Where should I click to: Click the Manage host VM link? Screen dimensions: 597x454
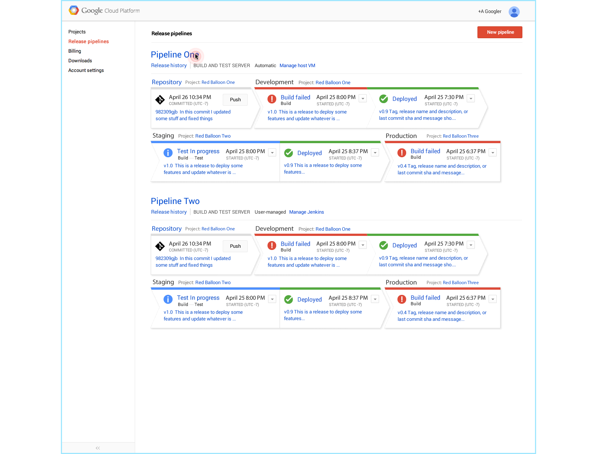[x=297, y=66]
